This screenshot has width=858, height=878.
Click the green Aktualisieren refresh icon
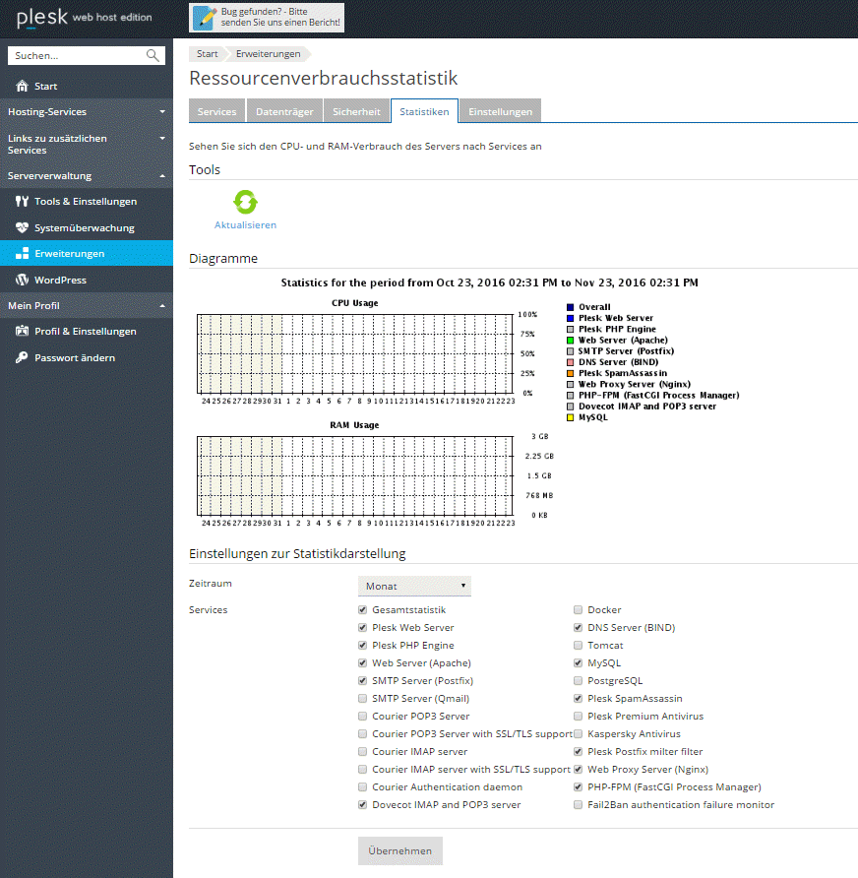coord(245,202)
